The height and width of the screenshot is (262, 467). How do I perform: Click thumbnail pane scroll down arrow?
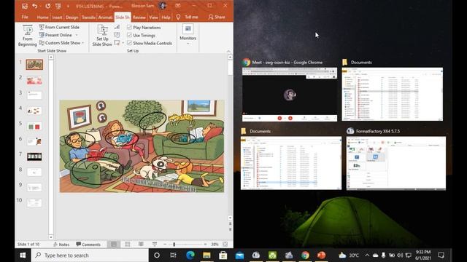tap(51, 237)
